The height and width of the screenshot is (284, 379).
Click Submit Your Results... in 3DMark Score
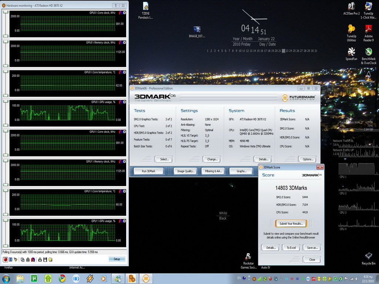click(291, 224)
